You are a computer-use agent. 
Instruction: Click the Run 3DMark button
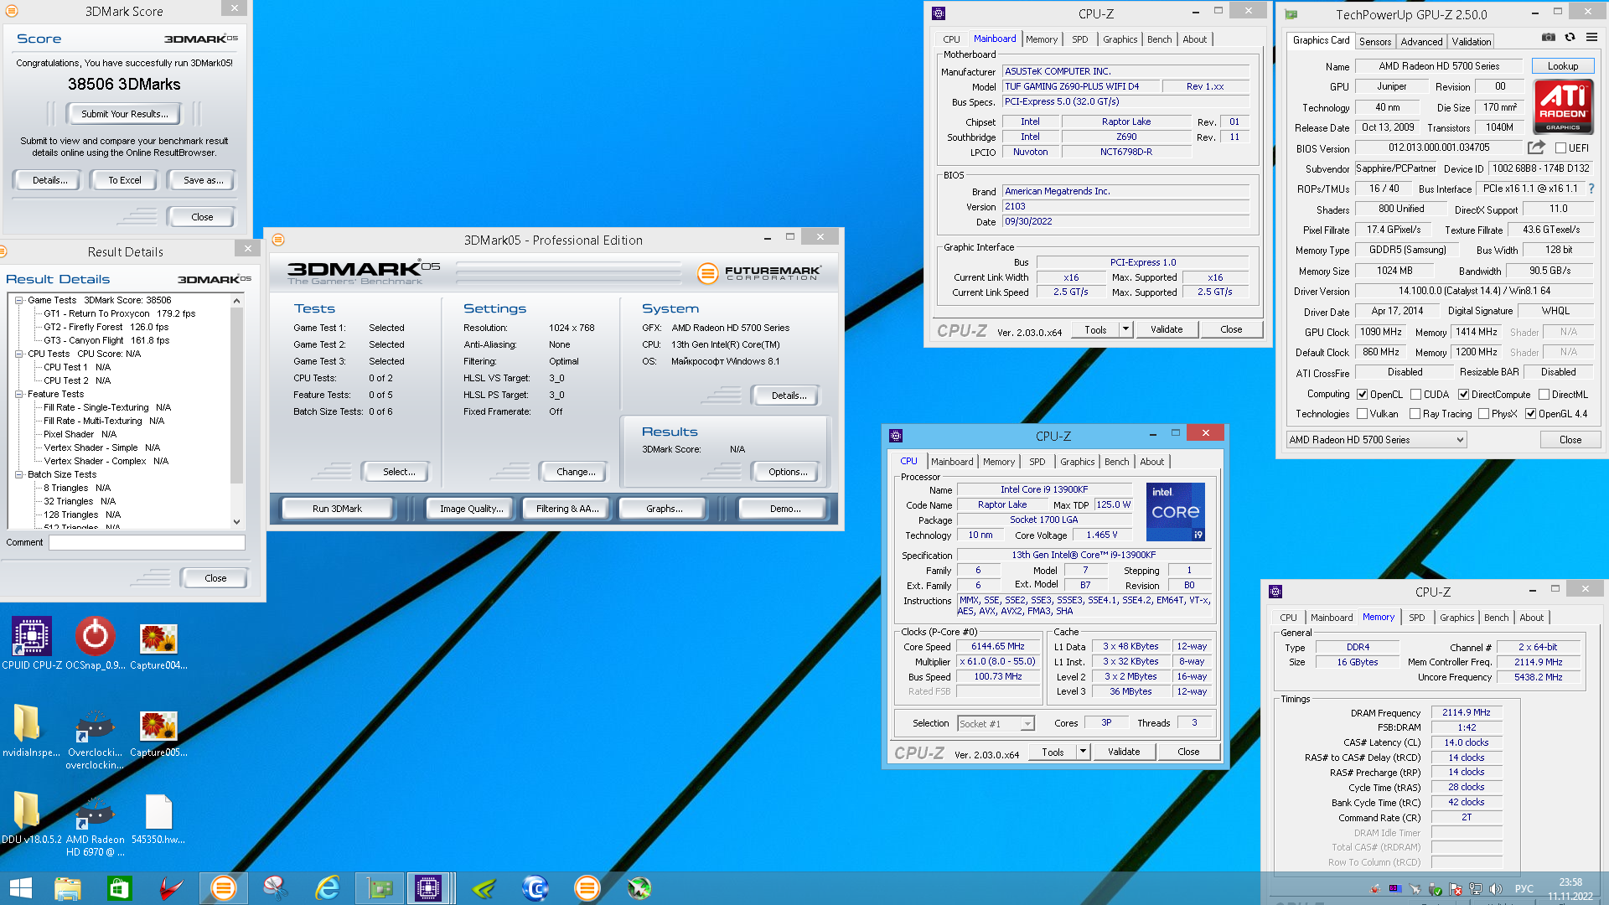point(337,509)
